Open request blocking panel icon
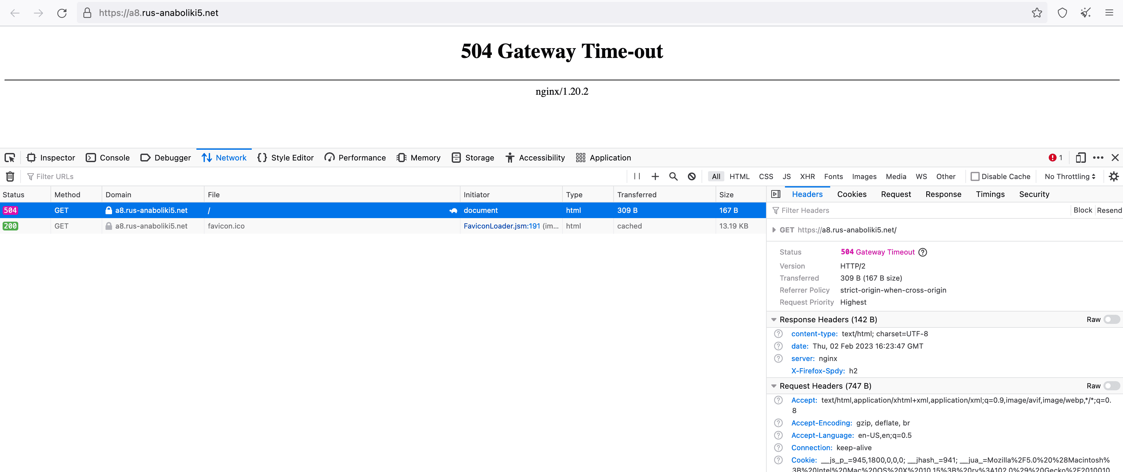Screen dimensions: 1123x472 point(691,176)
